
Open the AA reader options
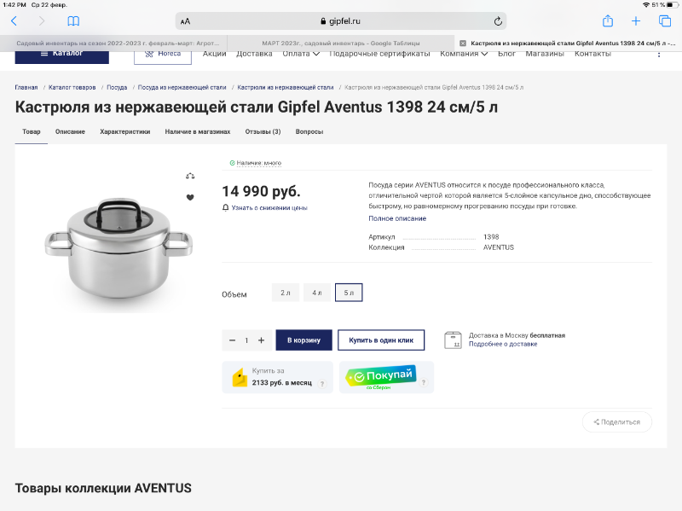pyautogui.click(x=185, y=21)
